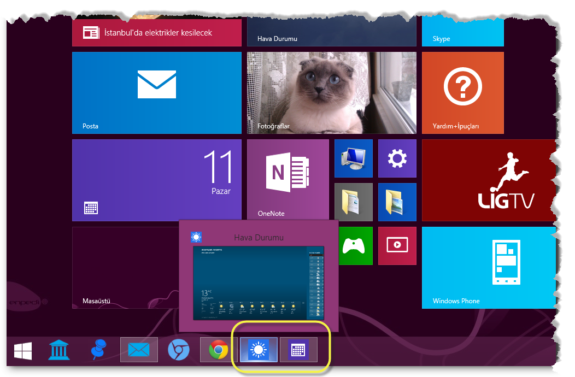The height and width of the screenshot is (377, 575).
Task: Open the Belgeler documents folder tile
Action: click(x=353, y=202)
